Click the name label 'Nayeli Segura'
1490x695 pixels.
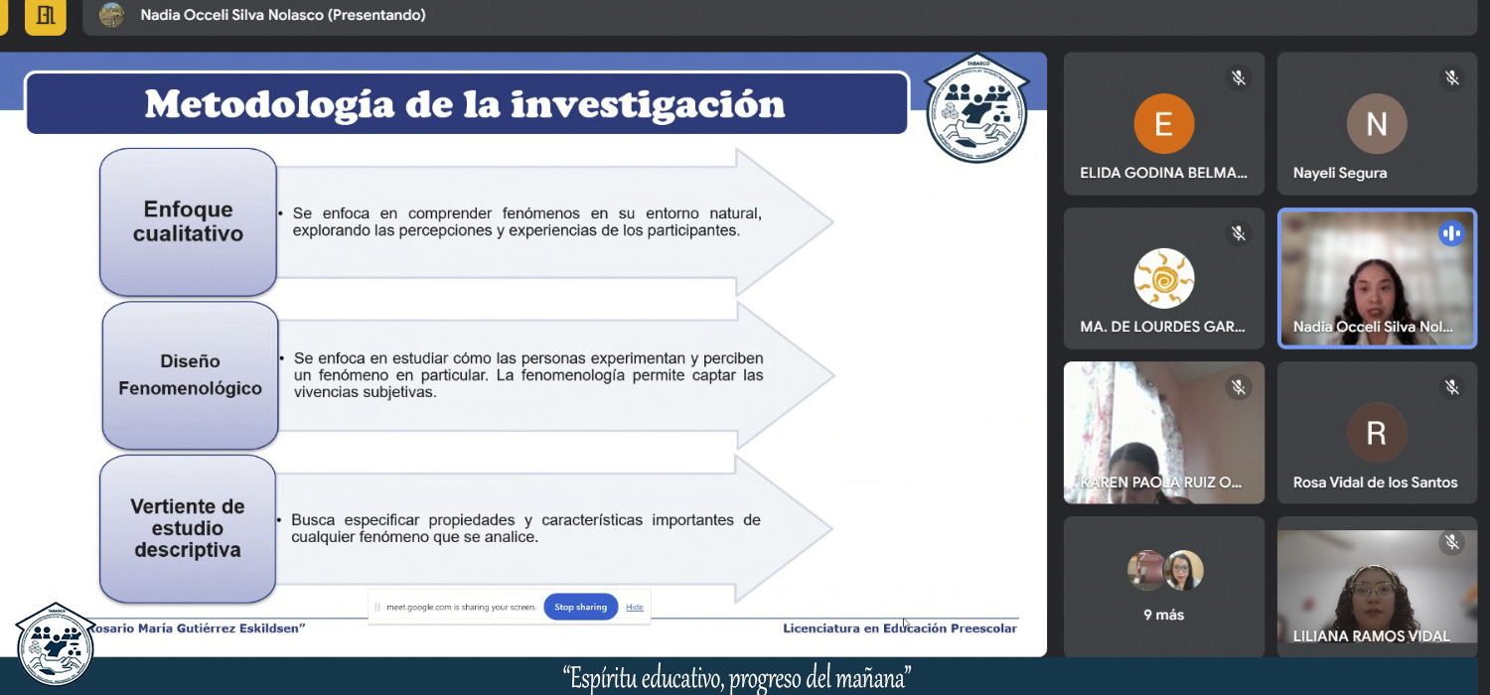pyautogui.click(x=1340, y=173)
